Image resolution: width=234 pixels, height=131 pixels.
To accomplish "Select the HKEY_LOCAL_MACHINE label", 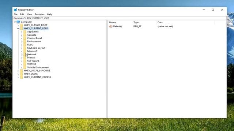I will coord(37,71).
